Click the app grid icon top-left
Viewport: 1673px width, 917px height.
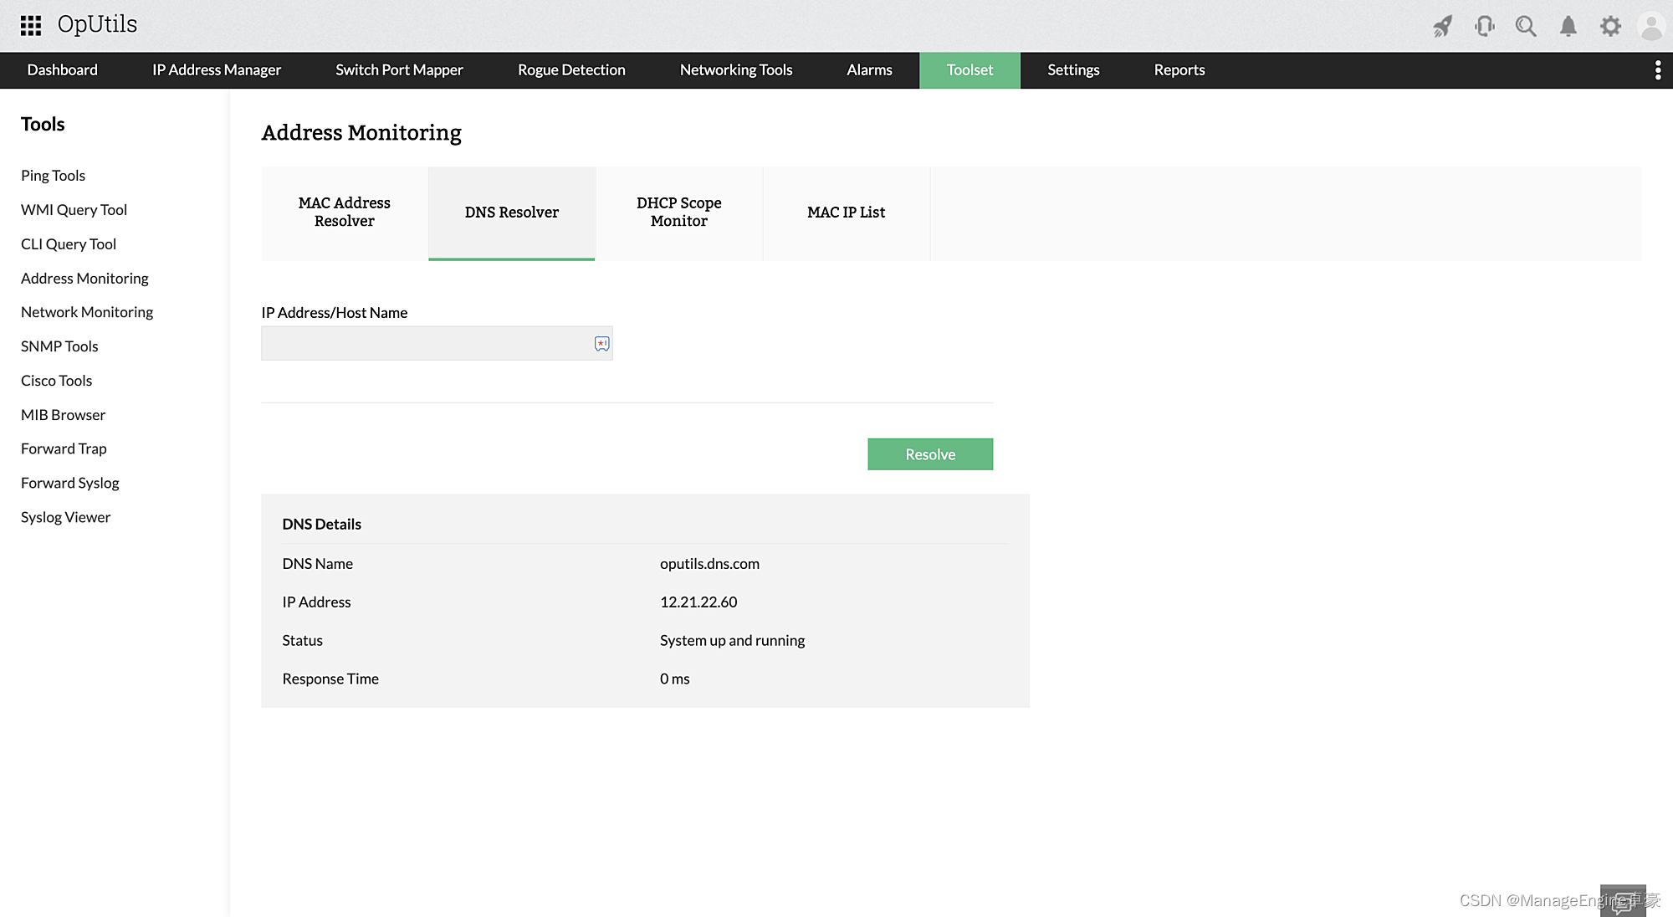30,25
